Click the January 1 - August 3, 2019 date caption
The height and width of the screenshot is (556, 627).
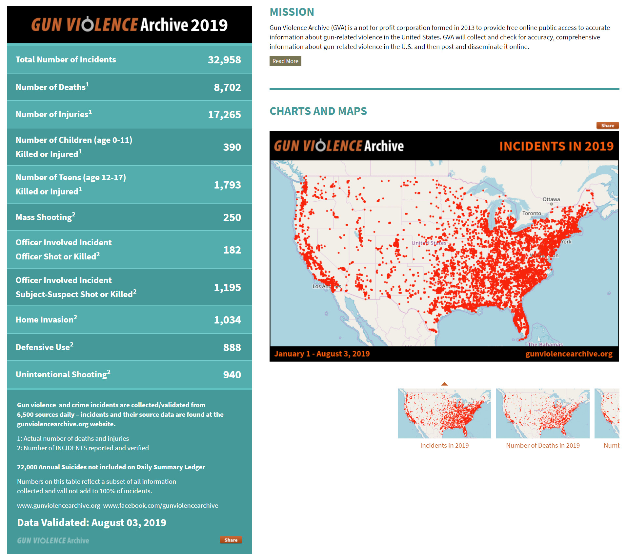tap(322, 354)
